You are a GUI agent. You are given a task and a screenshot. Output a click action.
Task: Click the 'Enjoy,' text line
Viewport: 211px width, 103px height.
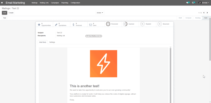(72, 100)
